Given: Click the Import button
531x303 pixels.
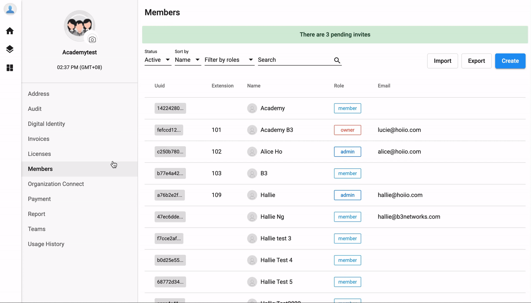Looking at the screenshot, I should (x=442, y=61).
